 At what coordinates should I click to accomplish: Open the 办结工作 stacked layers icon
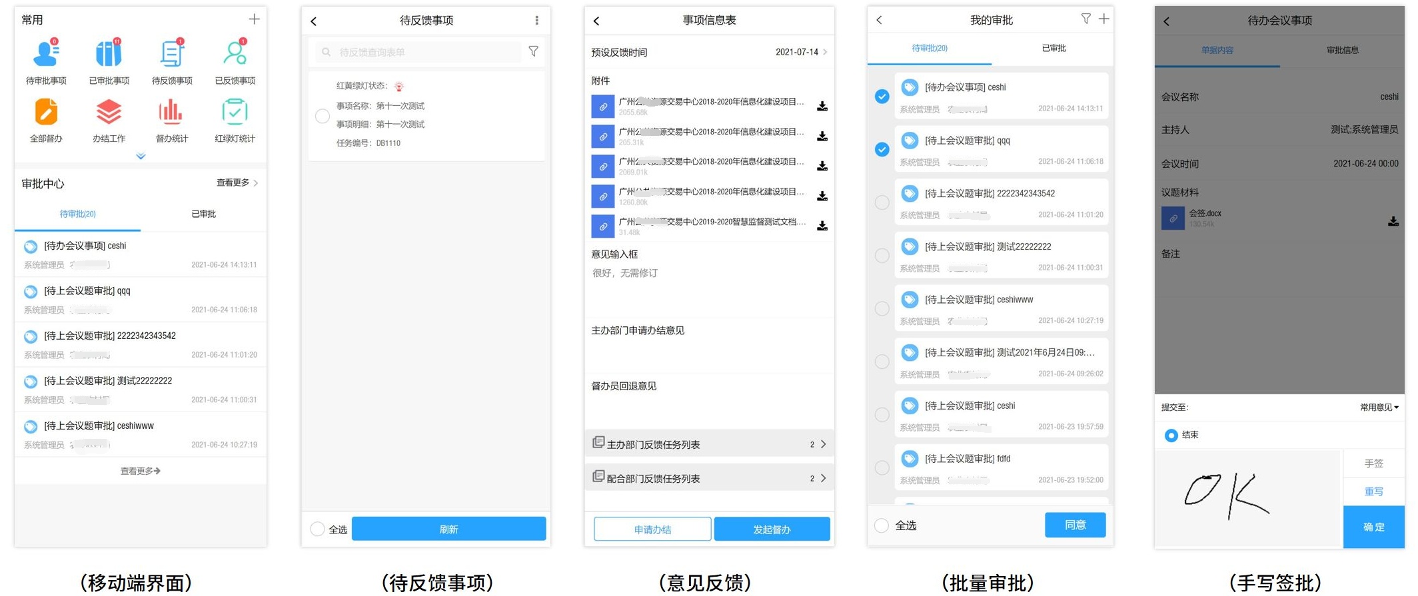pyautogui.click(x=109, y=112)
